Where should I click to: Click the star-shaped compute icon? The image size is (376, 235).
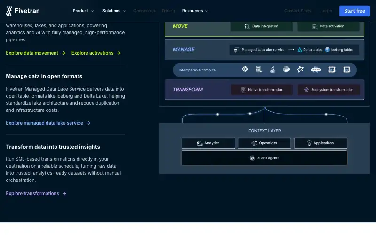point(300,69)
